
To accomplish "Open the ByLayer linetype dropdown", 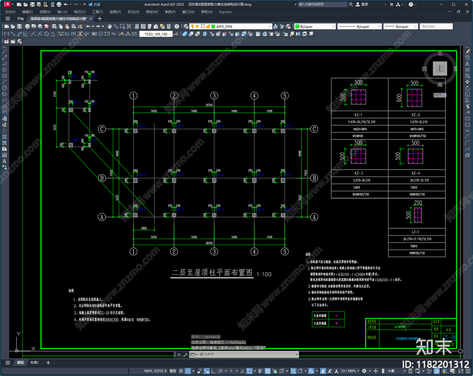I will [x=379, y=26].
